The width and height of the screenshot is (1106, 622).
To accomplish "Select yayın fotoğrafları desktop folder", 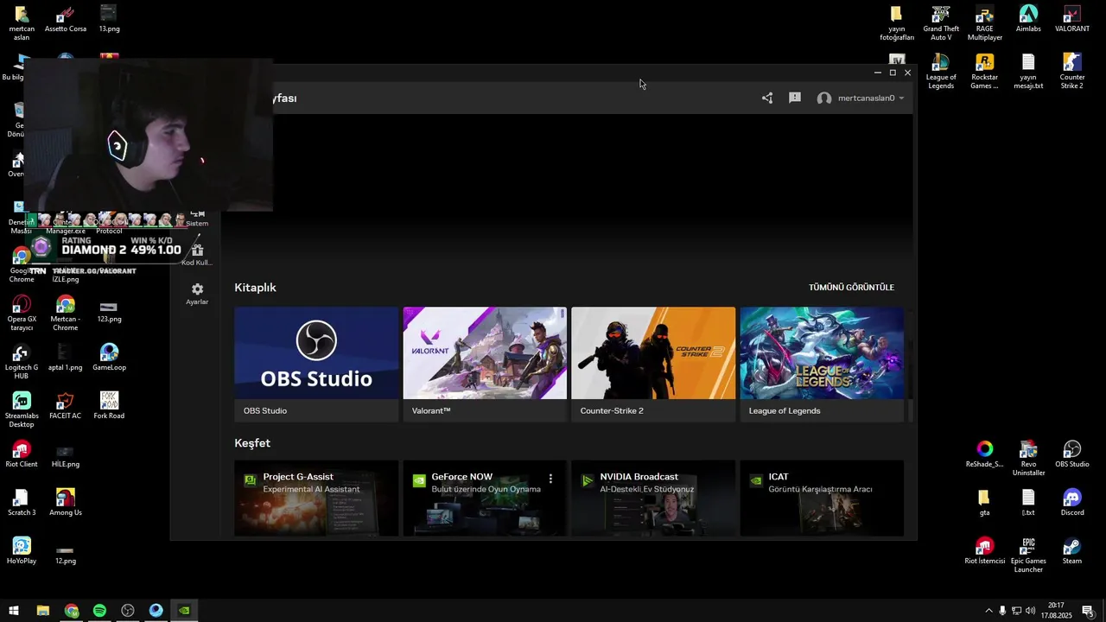I will tap(897, 23).
